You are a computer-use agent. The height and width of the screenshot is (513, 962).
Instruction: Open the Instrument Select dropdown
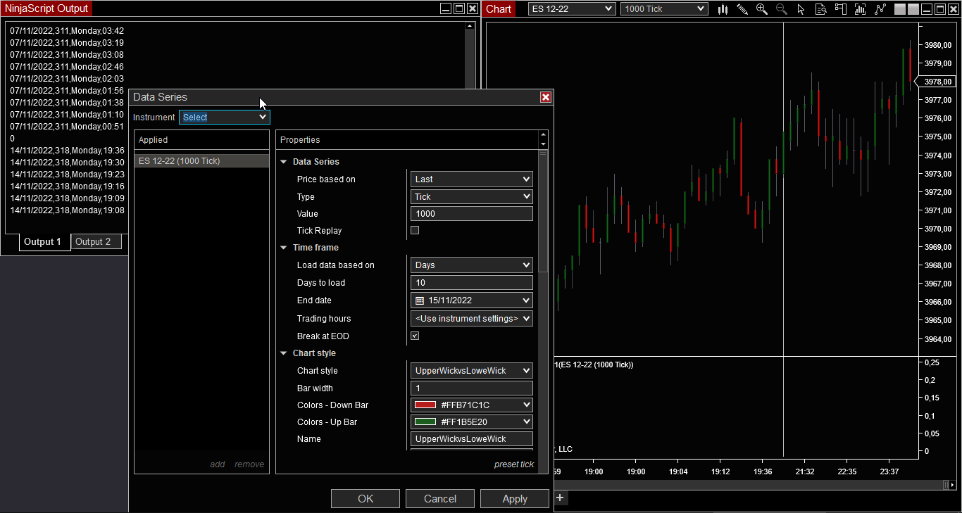coord(225,118)
